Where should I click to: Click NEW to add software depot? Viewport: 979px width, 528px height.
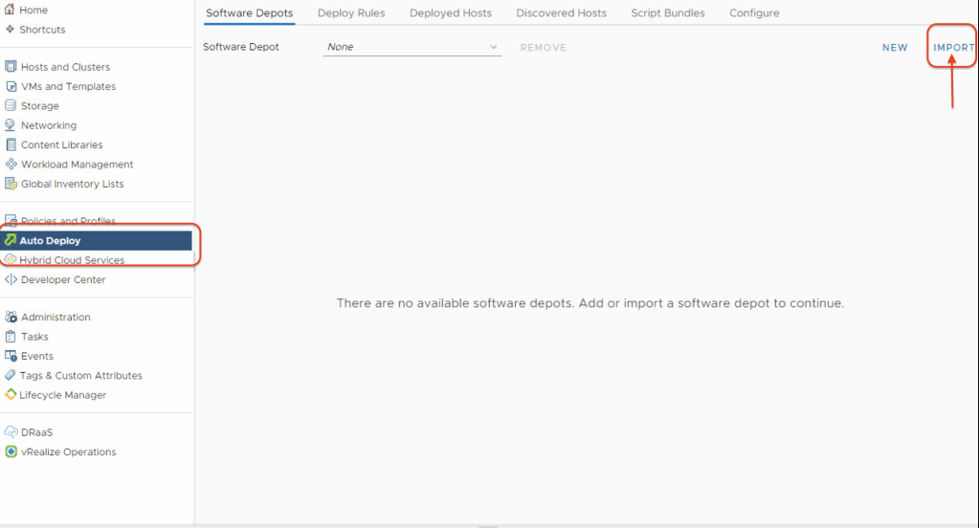point(895,48)
